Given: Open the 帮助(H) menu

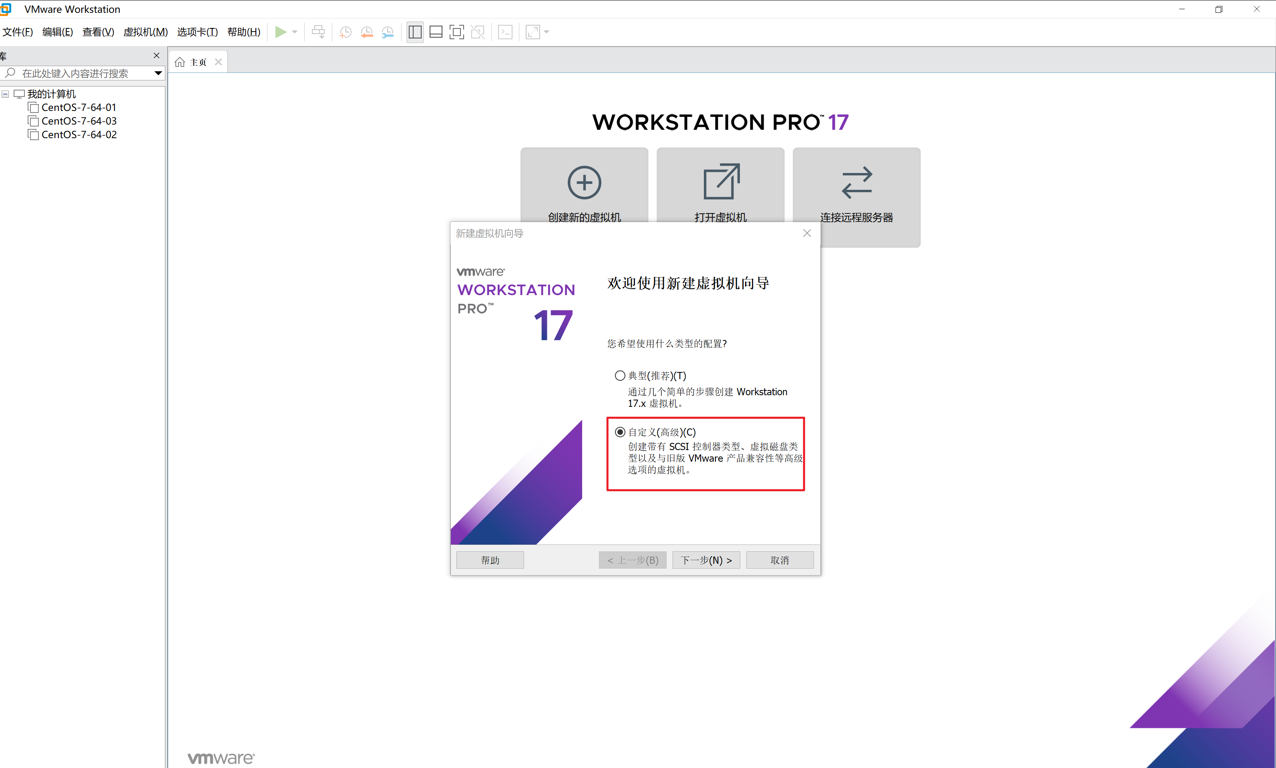Looking at the screenshot, I should click(244, 32).
